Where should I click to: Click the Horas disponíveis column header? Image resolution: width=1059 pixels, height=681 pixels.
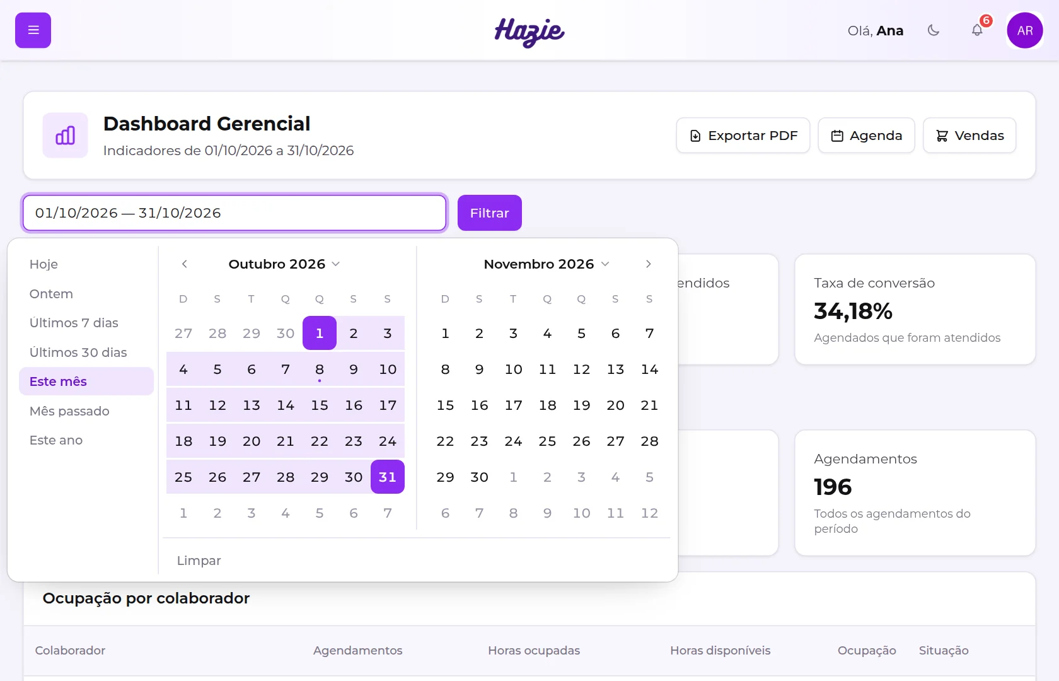[x=720, y=650]
